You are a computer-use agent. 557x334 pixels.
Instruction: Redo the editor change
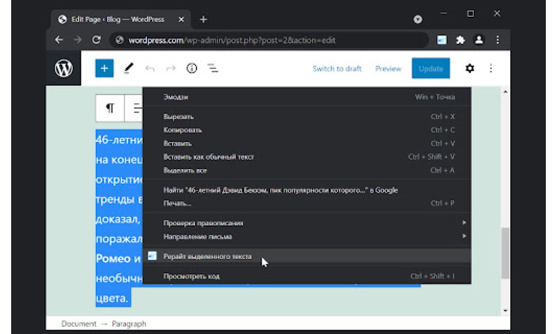pyautogui.click(x=171, y=68)
